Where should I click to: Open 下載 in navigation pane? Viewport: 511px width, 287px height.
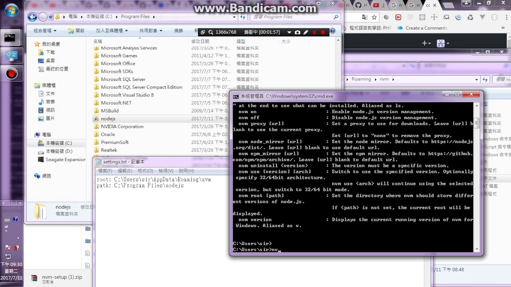[50, 52]
